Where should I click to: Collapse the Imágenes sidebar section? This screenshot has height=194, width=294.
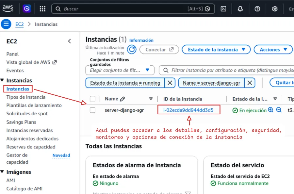[2, 172]
